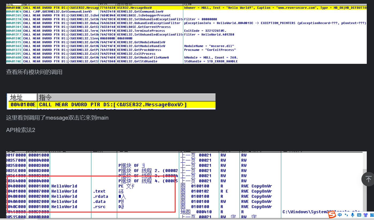Open the skin shop shirt icon
The width and height of the screenshot is (374, 220).
click(x=365, y=215)
